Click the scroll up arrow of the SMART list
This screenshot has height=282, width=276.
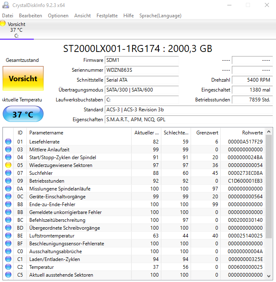point(269,132)
